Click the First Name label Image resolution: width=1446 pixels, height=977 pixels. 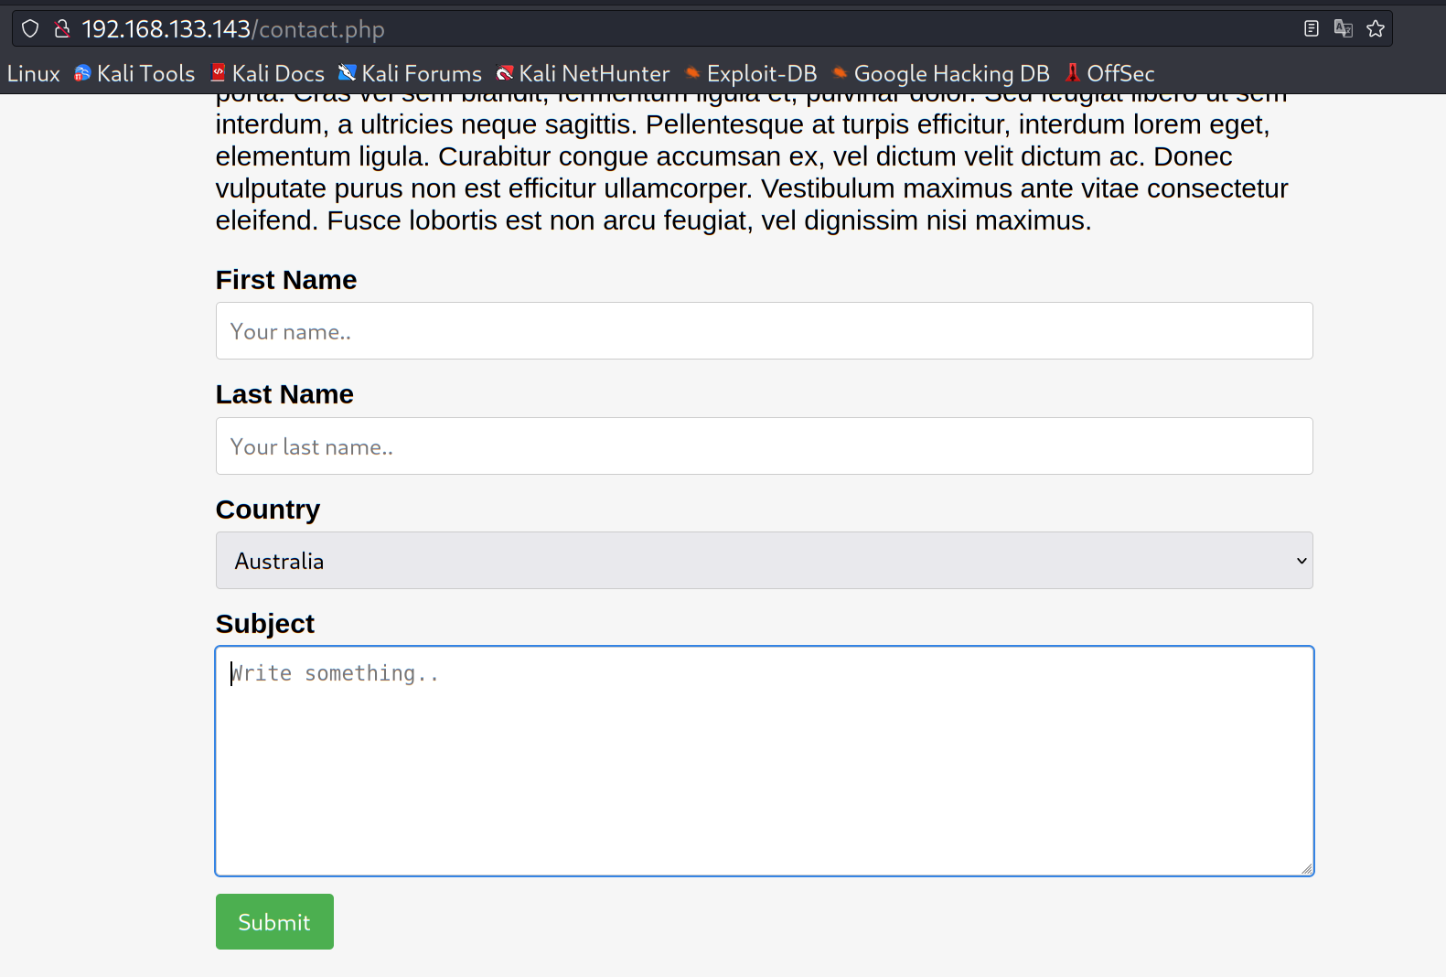click(x=286, y=280)
